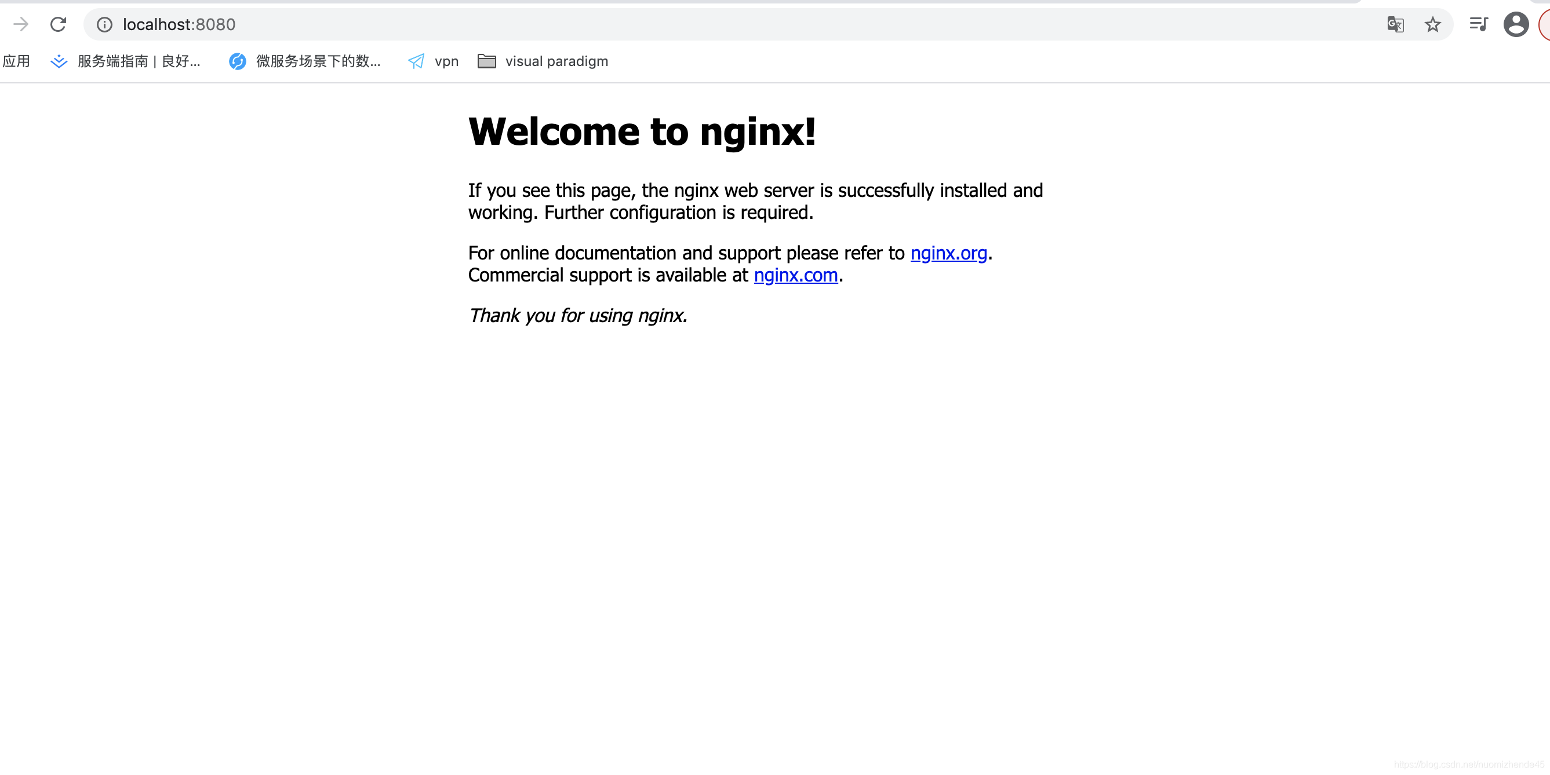View site information icon
Screen dimensions: 1550x775
[104, 24]
